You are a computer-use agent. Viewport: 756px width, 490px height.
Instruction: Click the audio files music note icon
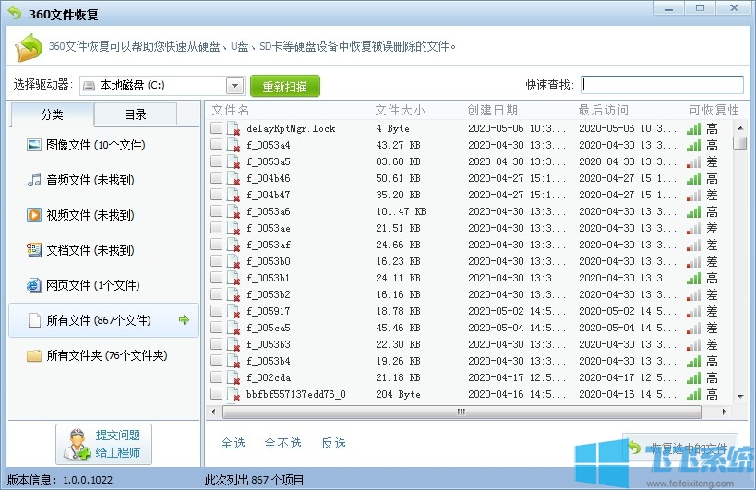click(x=34, y=180)
